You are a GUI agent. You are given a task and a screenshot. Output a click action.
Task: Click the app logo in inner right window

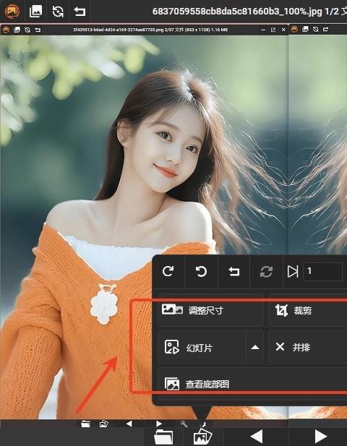[294, 30]
